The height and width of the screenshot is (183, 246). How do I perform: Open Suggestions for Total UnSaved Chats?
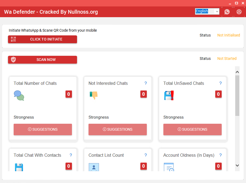193,129
